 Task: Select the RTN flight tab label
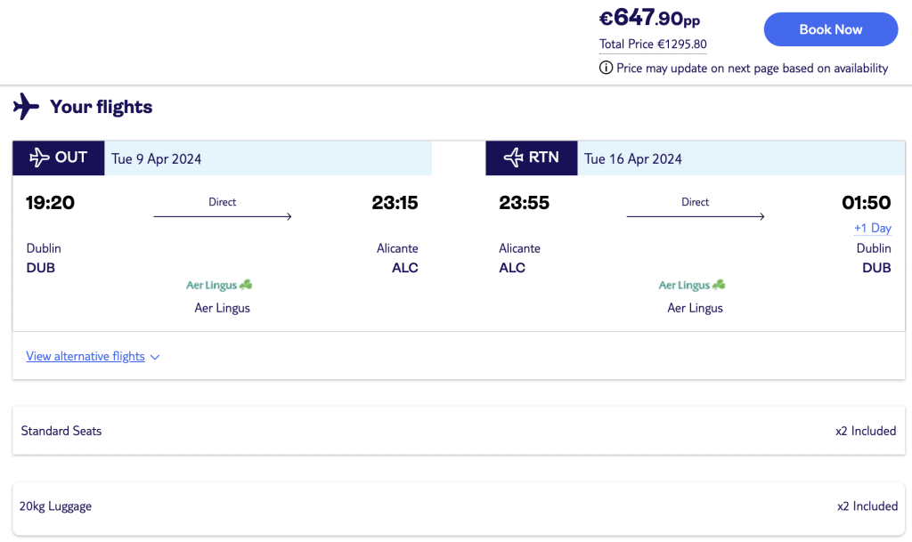(544, 158)
